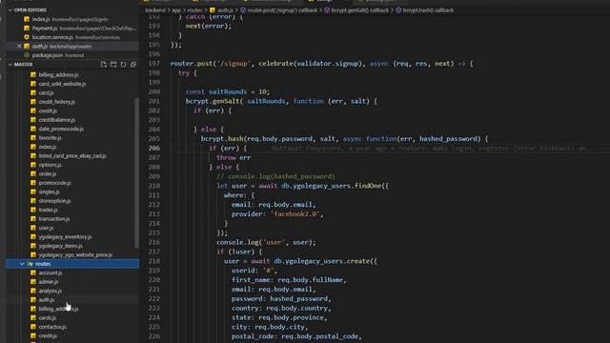
Task: Click the routes breadcrumb segment
Action: click(x=194, y=10)
